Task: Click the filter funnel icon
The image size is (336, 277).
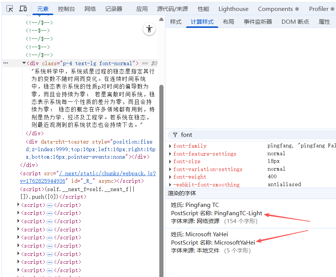Action: (175, 135)
